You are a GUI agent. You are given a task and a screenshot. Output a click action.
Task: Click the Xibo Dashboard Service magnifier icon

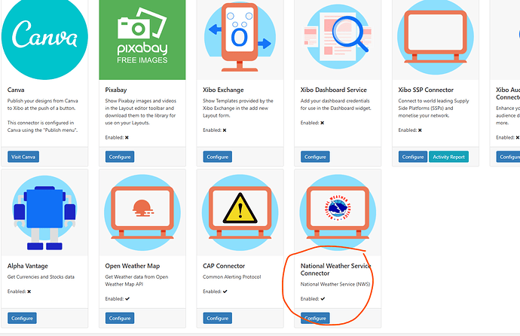[337, 38]
